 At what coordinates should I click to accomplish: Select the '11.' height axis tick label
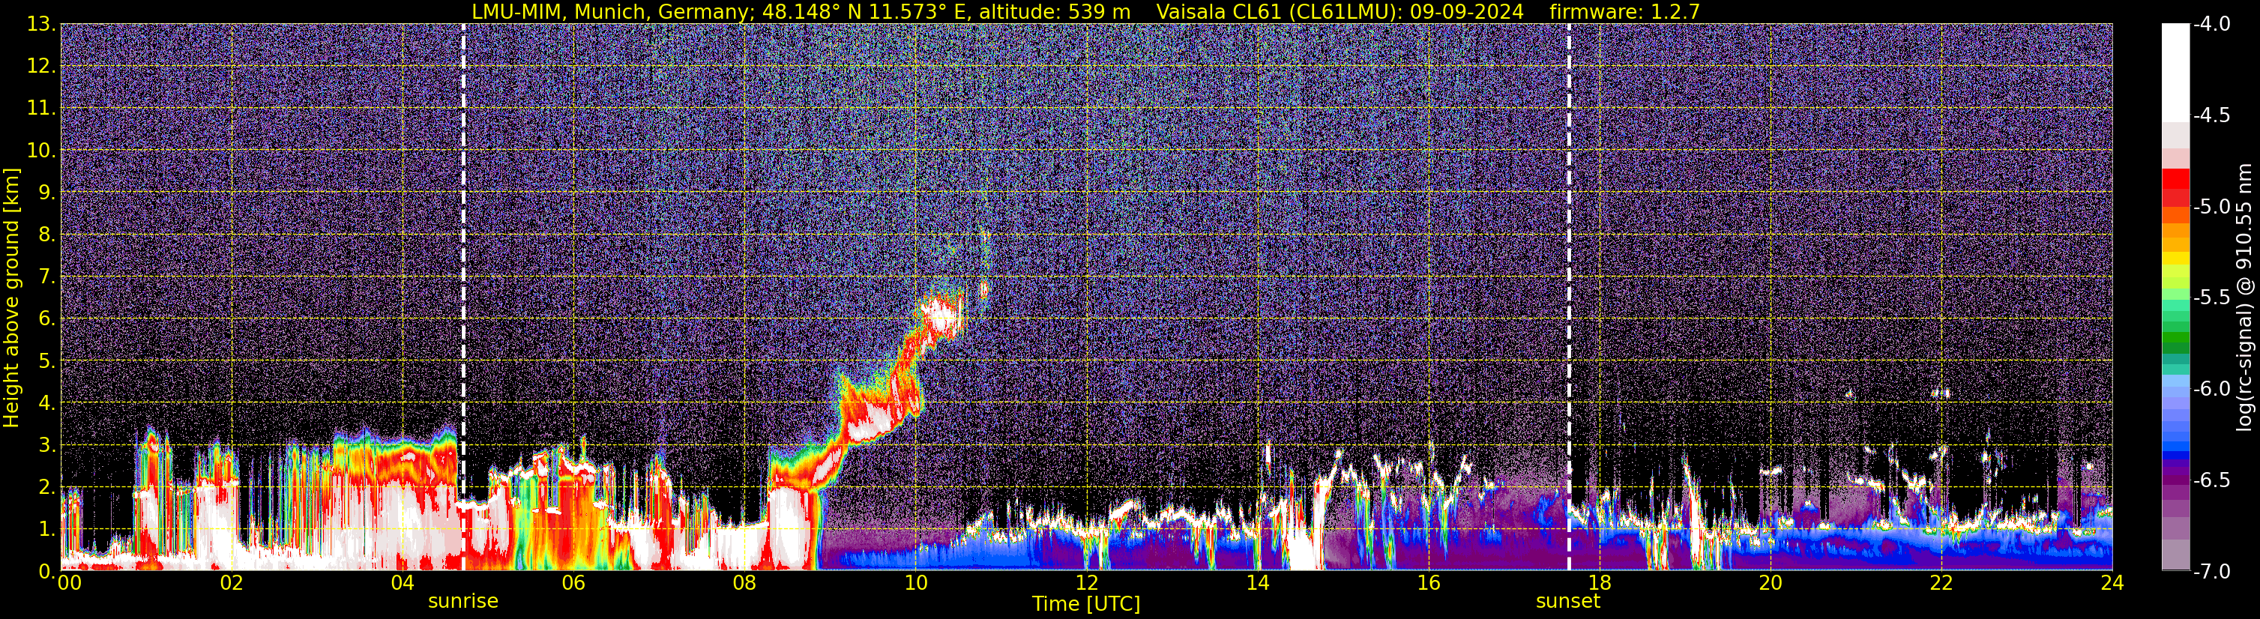coord(42,109)
